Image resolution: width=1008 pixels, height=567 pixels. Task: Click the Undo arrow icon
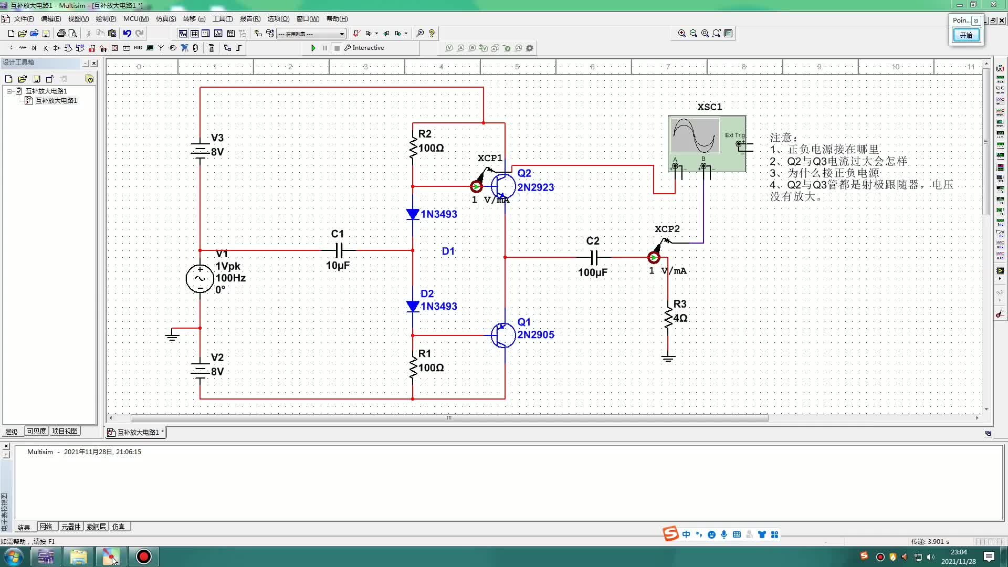(127, 33)
